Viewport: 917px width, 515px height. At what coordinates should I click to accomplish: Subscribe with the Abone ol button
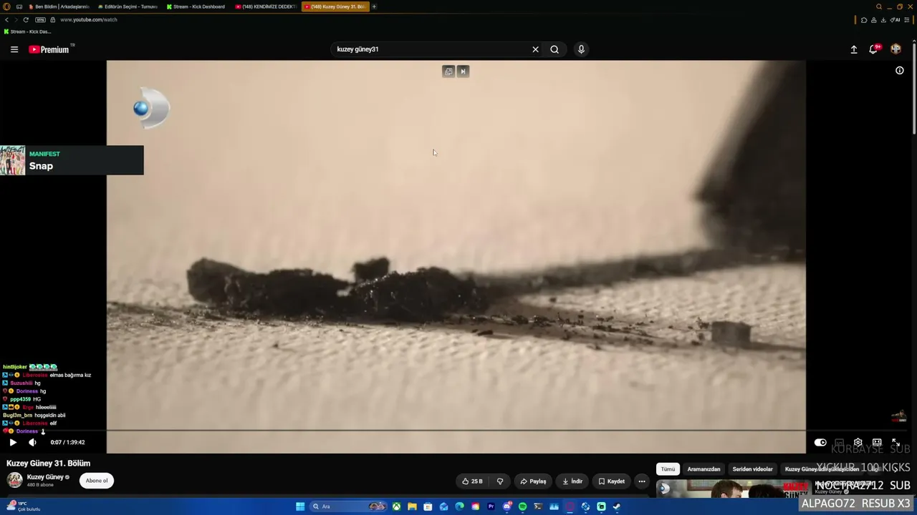(x=97, y=481)
